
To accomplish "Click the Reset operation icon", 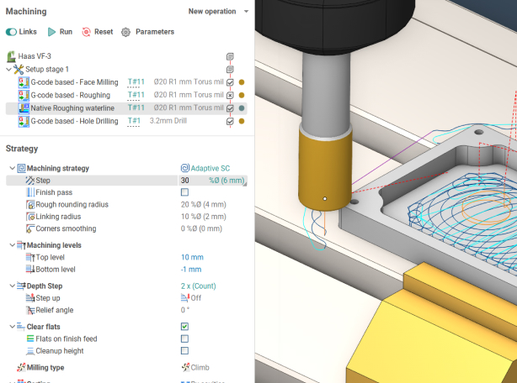I will point(86,32).
